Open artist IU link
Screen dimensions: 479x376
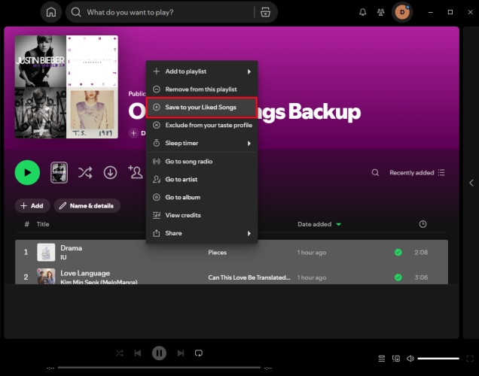[63, 257]
